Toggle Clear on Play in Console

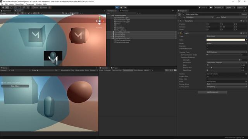[x=117, y=70]
